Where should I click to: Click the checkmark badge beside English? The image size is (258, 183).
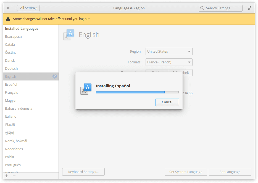[x=55, y=76]
